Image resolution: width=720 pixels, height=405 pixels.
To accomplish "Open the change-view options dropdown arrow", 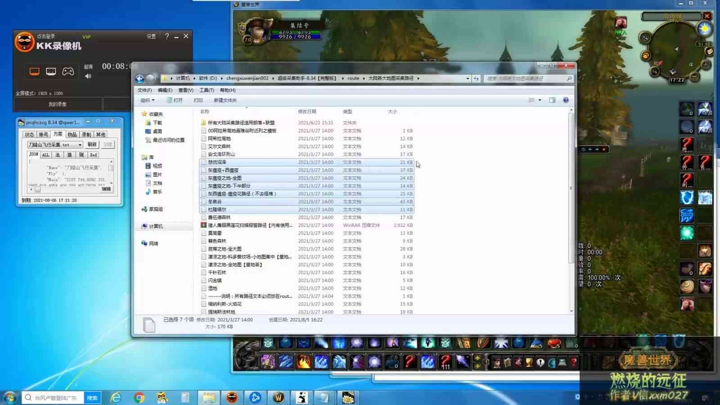I will pos(540,100).
